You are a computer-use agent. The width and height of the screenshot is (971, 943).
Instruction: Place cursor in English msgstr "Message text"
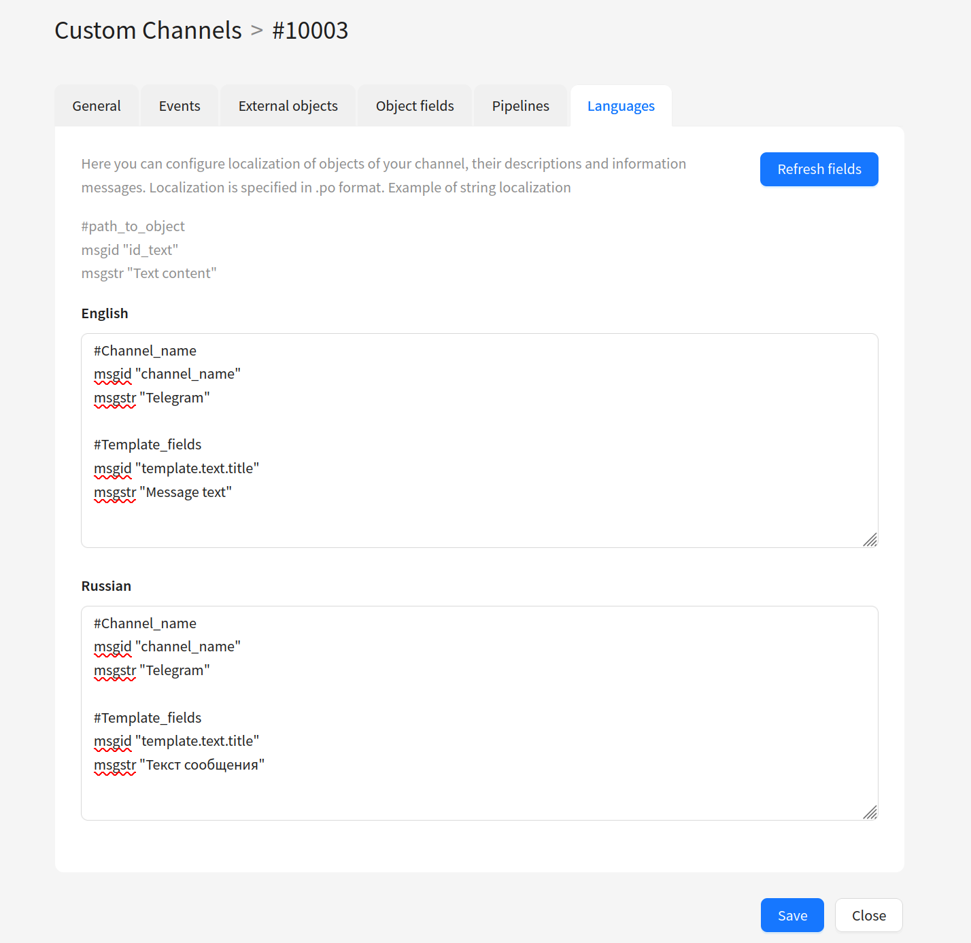(163, 492)
